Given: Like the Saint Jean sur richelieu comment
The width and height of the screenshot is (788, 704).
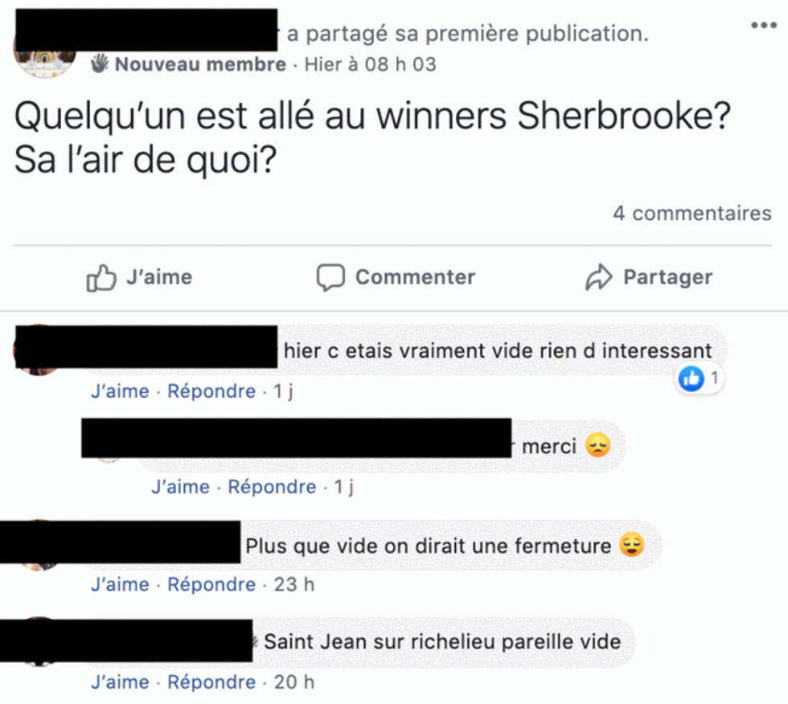Looking at the screenshot, I should point(120,682).
